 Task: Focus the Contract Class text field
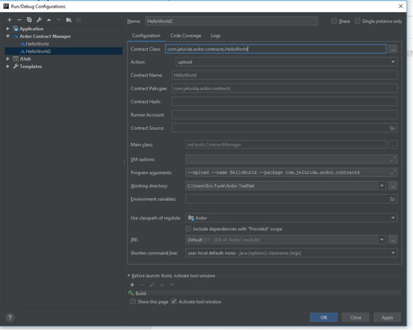(276, 49)
